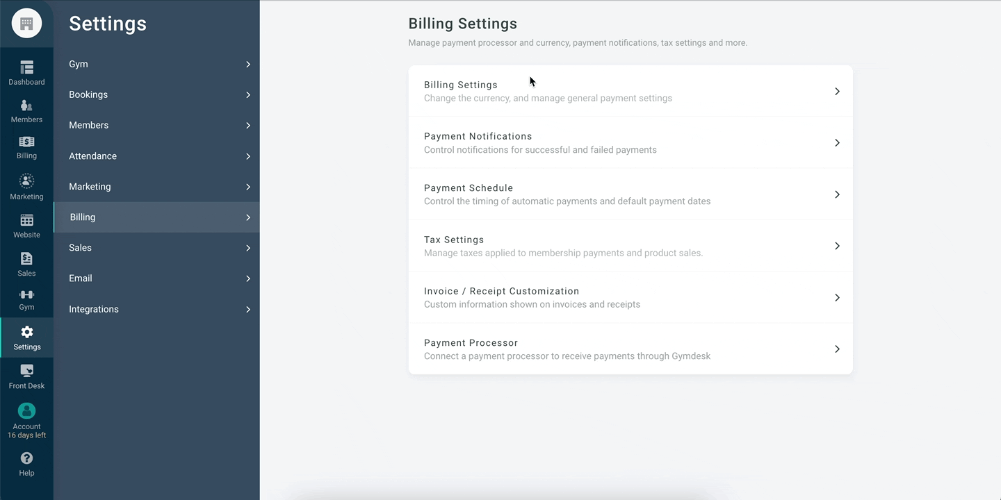Screen dimensions: 1001x500
Task: Expand the Attendance settings chevron
Action: click(247, 156)
